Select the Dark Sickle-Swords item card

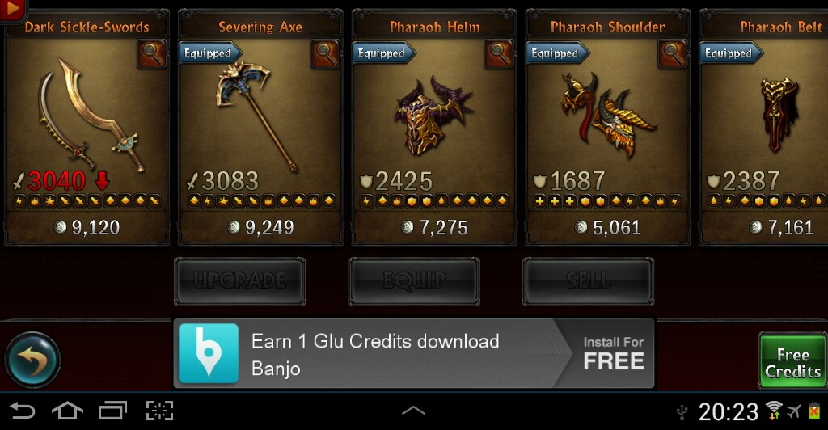coord(87,127)
